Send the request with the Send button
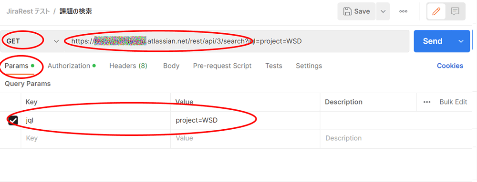 coord(433,41)
